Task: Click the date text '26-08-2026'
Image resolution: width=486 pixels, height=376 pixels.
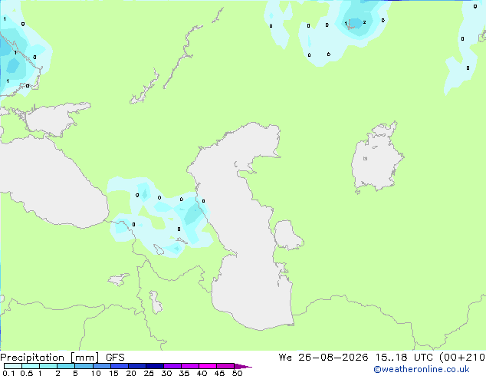Action: pyautogui.click(x=333, y=358)
